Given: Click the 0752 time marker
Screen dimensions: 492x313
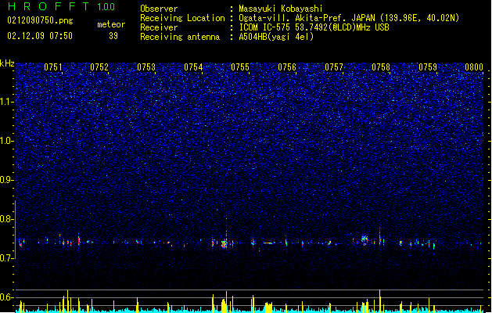Looking at the screenshot, I should tap(99, 67).
